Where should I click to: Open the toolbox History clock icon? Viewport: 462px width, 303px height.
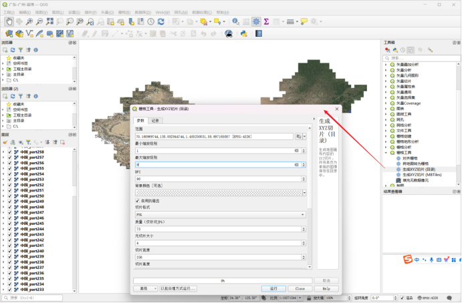[x=402, y=50]
